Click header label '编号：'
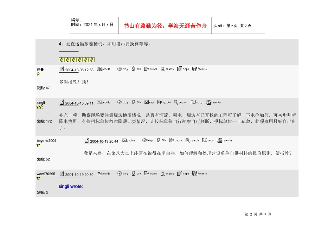334x236 pixels. [76, 20]
